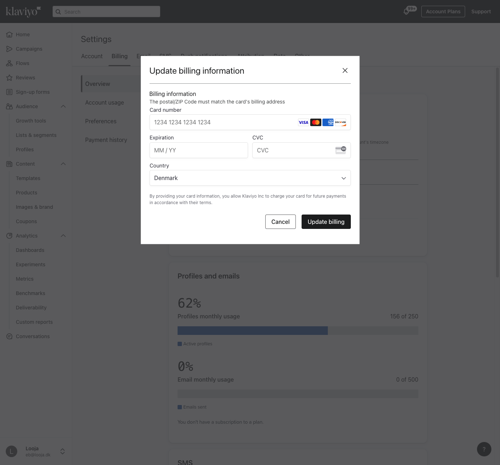Close the Update billing information dialog

pyautogui.click(x=345, y=70)
